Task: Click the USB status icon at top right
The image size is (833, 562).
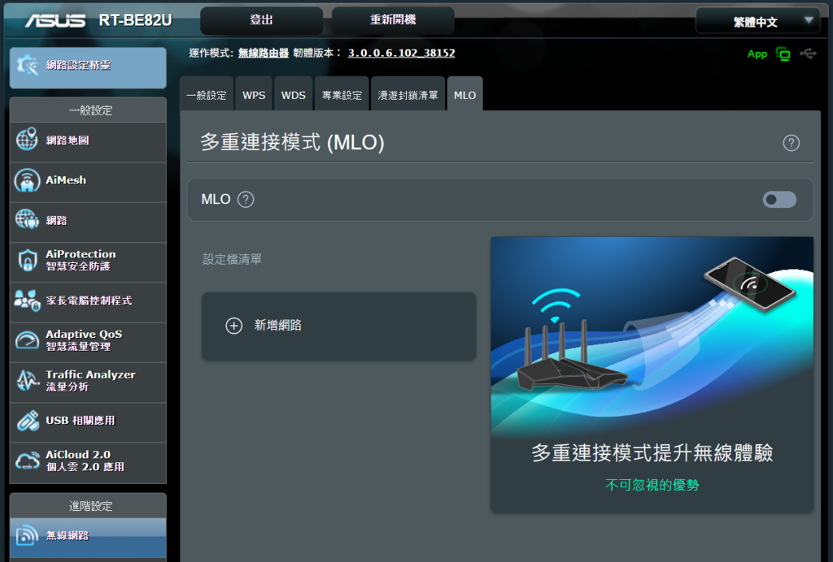Action: tap(808, 54)
